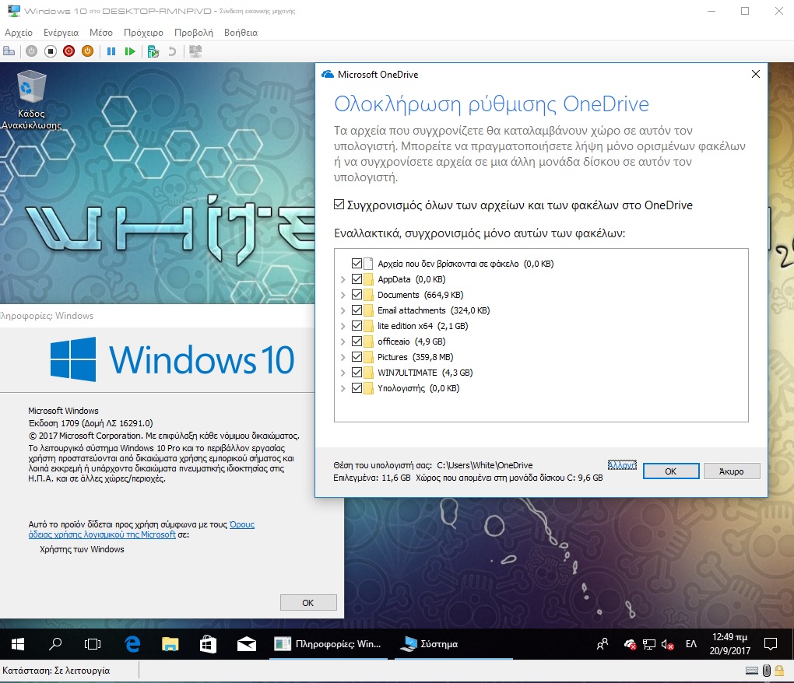794x683 pixels.
Task: Open the Recycle Bin desktop icon
Action: coord(31,100)
